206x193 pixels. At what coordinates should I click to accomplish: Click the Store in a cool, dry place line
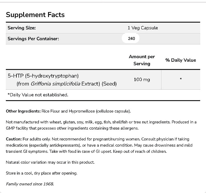pos(41,173)
